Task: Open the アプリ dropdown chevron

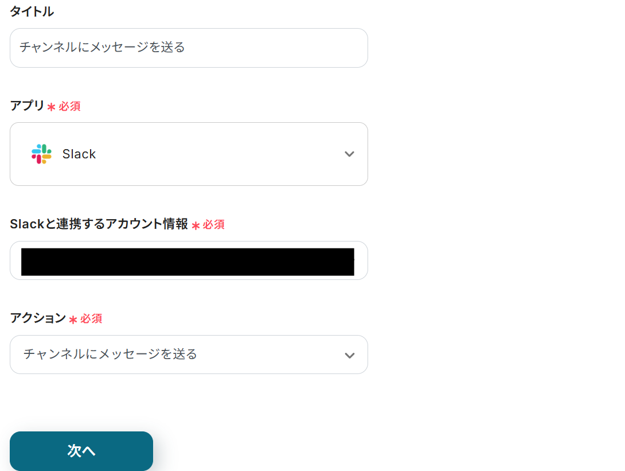Action: [x=349, y=154]
